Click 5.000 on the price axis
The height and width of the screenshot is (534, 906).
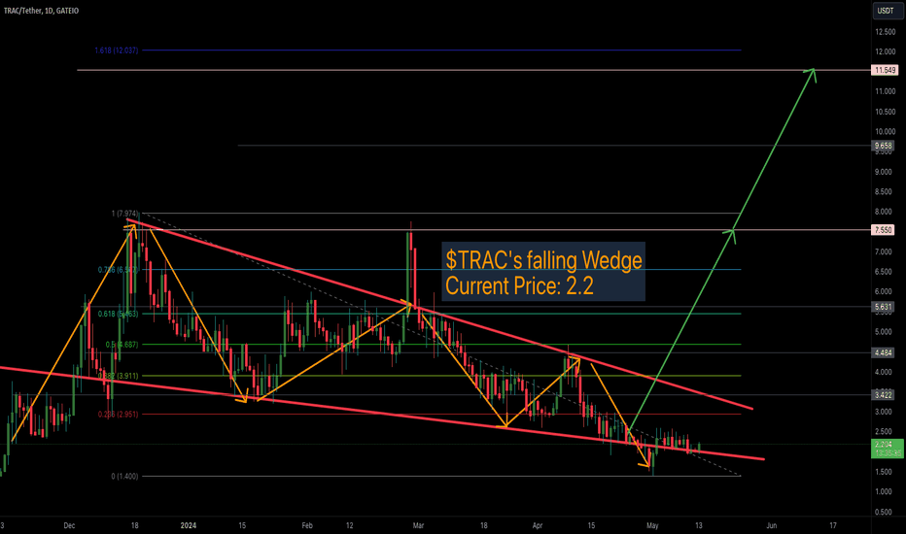point(884,332)
